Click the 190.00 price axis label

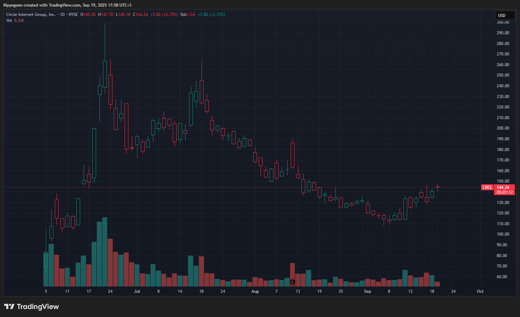click(503, 139)
